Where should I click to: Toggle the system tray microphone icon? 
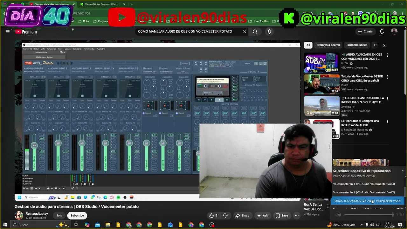[367, 225]
